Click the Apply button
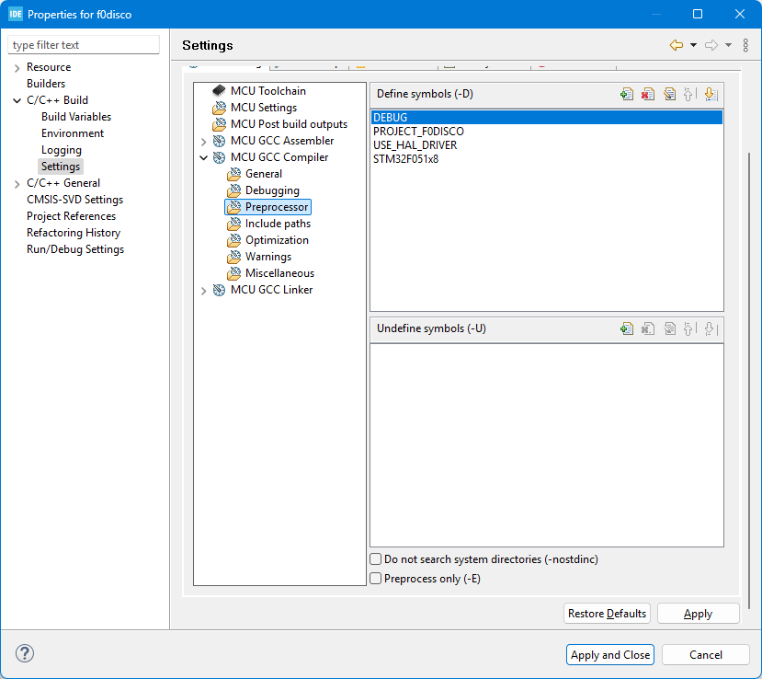The height and width of the screenshot is (679, 762). 698,614
